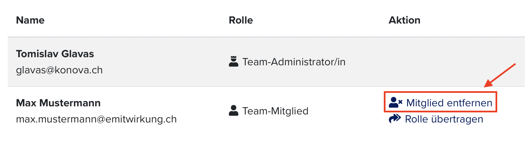Screen dimensions: 532x144
Task: Click the Team-Administrator/in crown person icon
Action: point(234,62)
